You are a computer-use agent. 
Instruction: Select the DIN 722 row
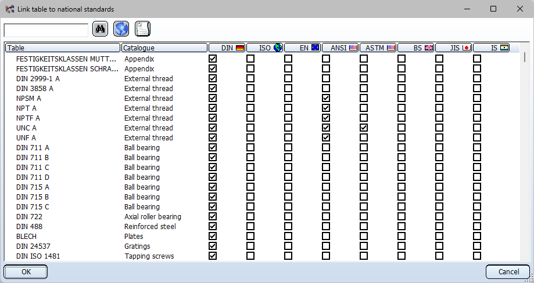click(x=29, y=216)
